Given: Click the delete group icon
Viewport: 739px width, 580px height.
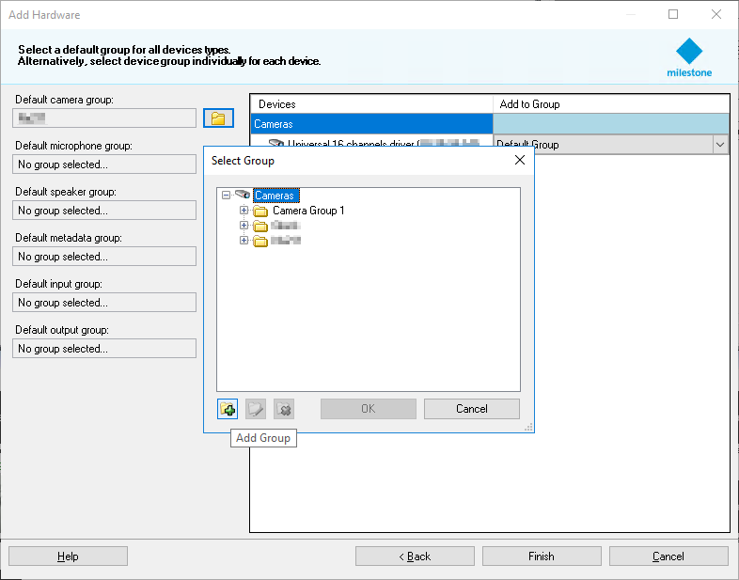Looking at the screenshot, I should point(283,409).
